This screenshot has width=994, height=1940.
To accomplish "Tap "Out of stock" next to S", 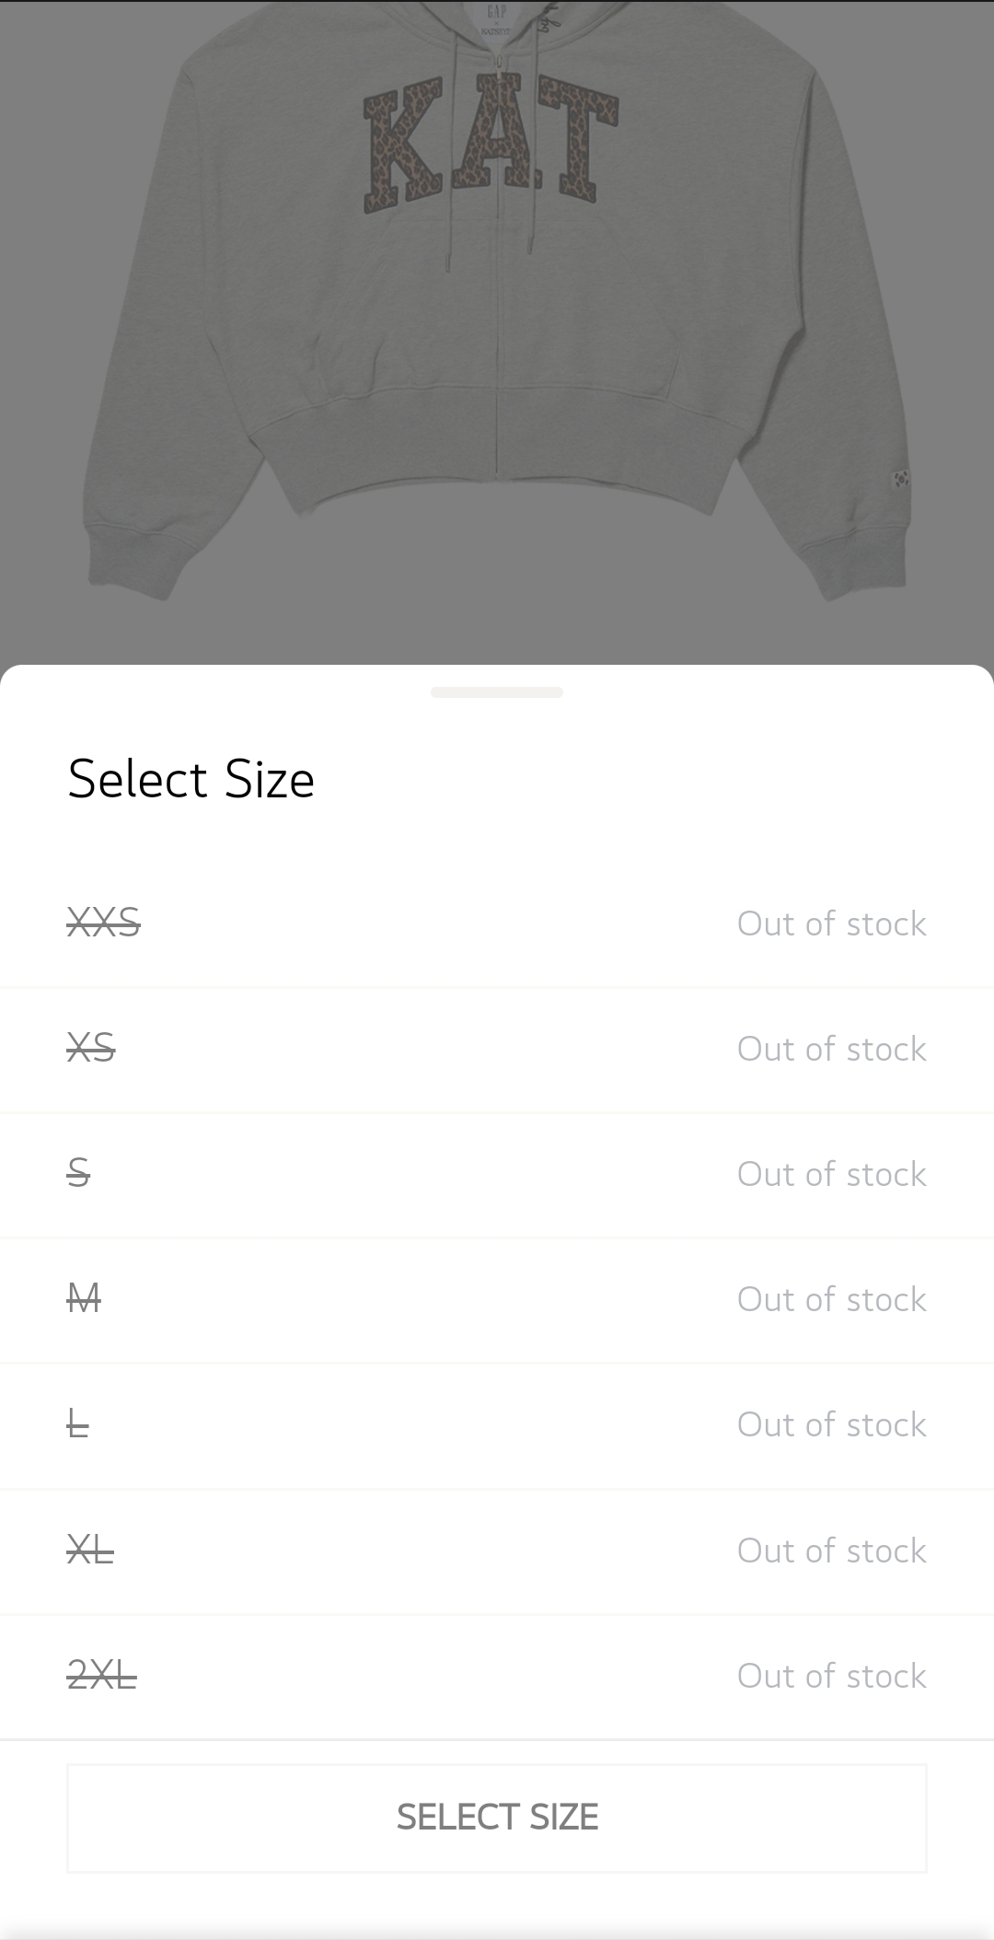I will (831, 1174).
